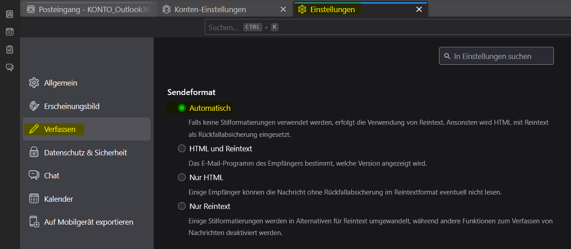Select the Automatisch send format

[182, 108]
